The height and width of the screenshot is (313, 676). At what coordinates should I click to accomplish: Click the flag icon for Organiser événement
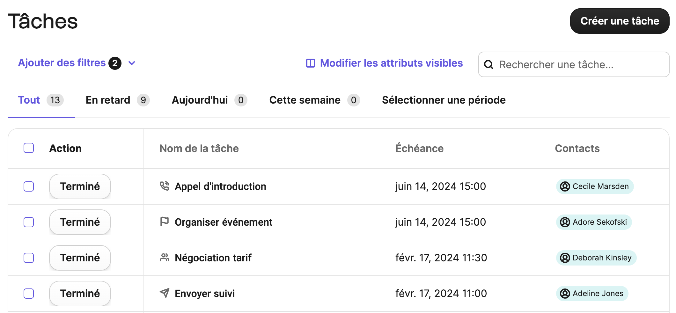(165, 222)
